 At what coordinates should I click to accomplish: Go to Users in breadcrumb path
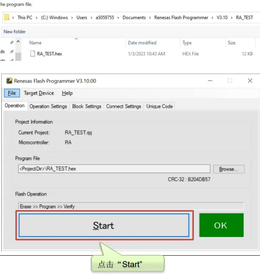point(82,18)
